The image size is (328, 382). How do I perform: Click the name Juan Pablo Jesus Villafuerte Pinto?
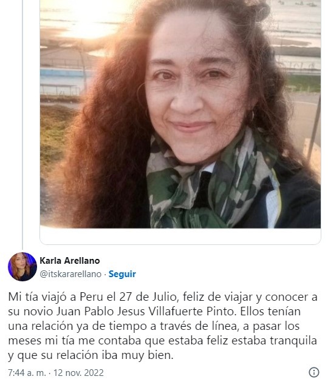(146, 311)
